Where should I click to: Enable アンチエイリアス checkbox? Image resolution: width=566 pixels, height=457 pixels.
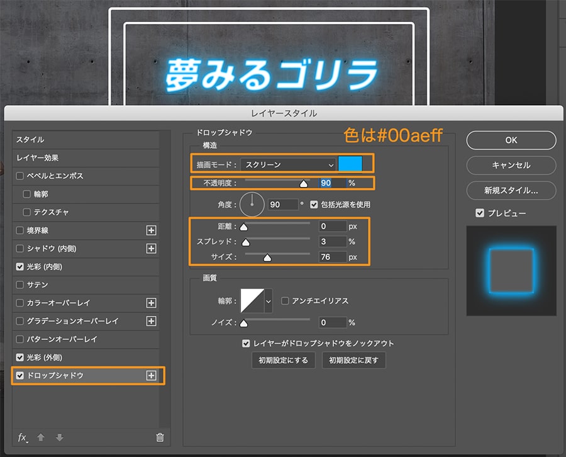285,300
